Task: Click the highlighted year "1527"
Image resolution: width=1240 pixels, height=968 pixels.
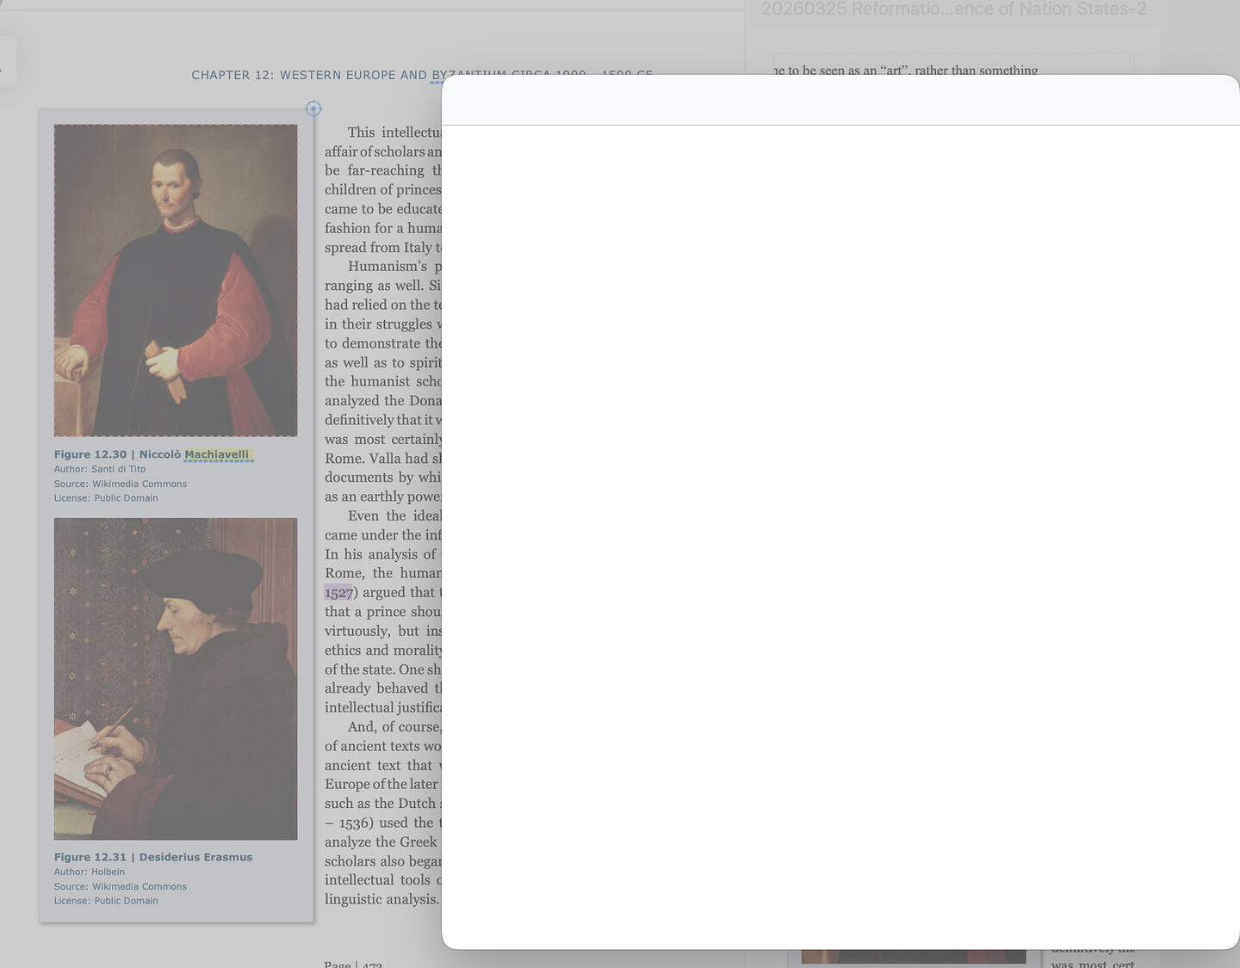Action: click(x=338, y=593)
